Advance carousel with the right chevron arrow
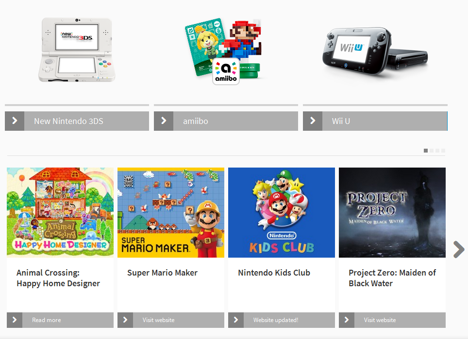Image resolution: width=468 pixels, height=339 pixels. pyautogui.click(x=459, y=249)
